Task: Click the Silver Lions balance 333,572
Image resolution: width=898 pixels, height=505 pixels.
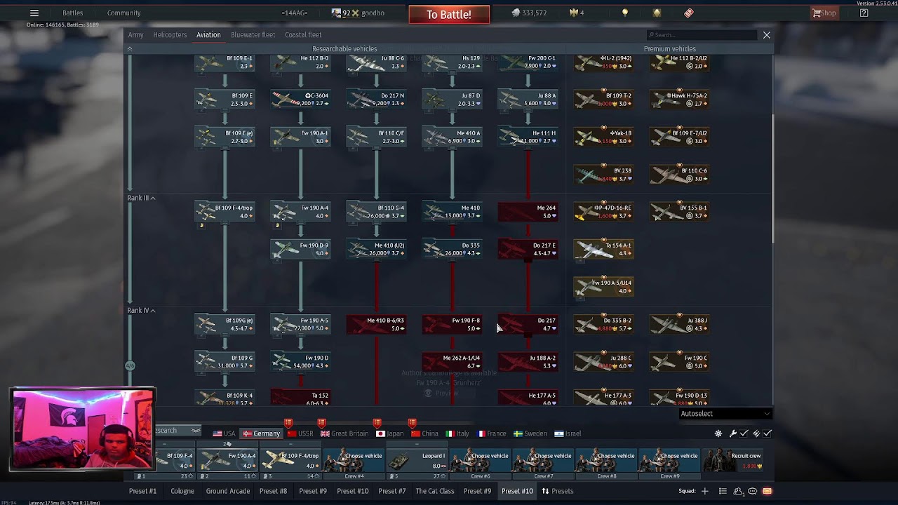Action: [x=530, y=13]
